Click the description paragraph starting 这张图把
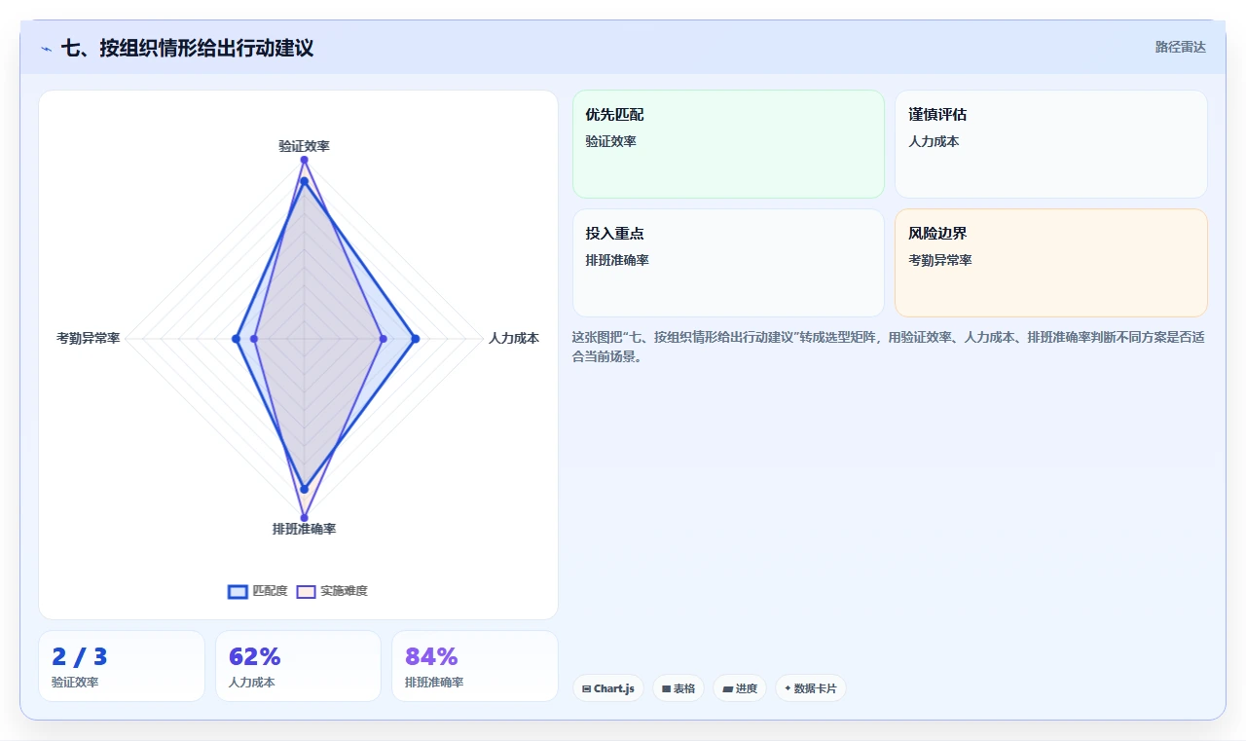This screenshot has height=741, width=1246. pyautogui.click(x=890, y=347)
